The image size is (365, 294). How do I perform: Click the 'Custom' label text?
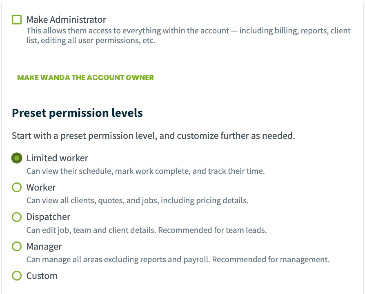click(42, 276)
